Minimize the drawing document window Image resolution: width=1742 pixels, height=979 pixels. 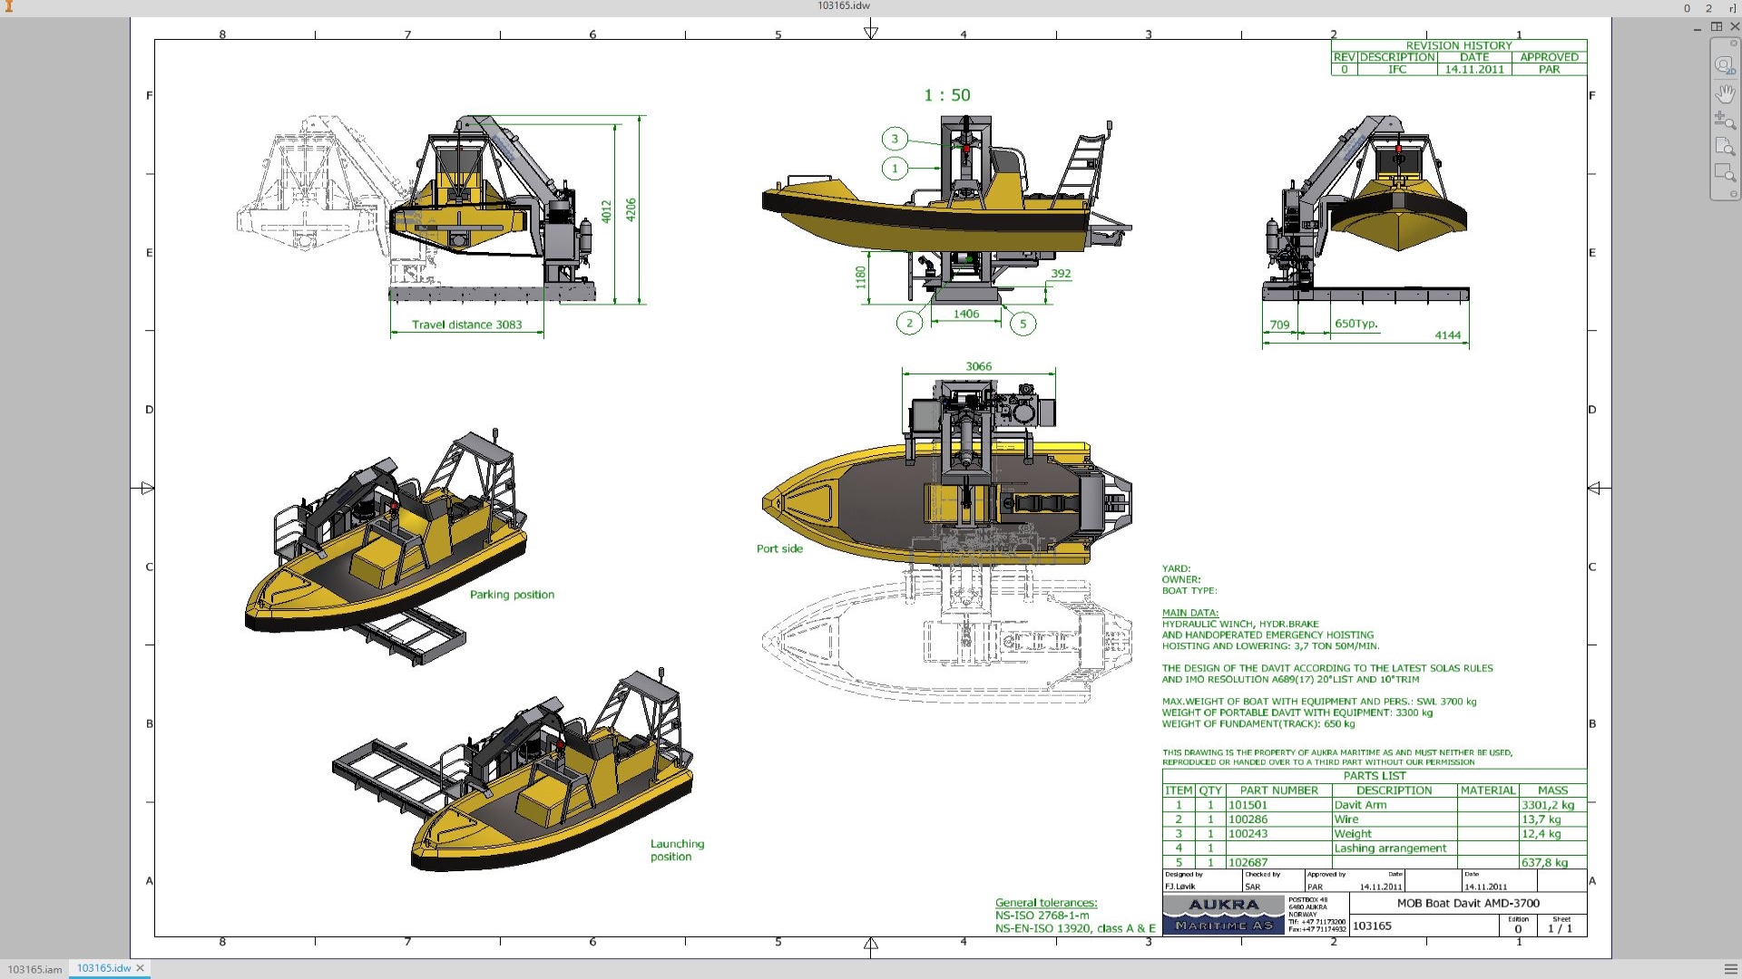tap(1697, 28)
